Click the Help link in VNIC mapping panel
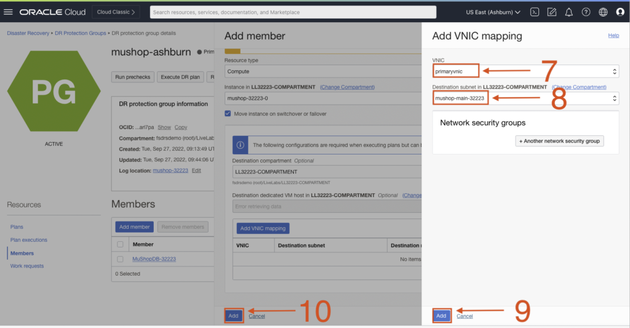Screen dimensions: 630x328 pos(613,36)
